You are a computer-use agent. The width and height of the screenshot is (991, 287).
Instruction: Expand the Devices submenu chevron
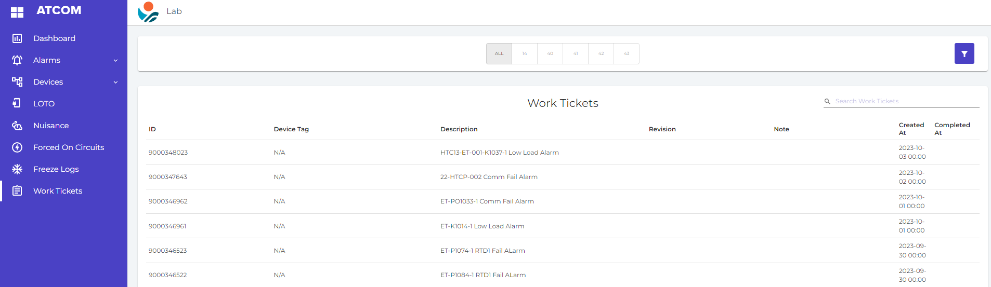[115, 83]
